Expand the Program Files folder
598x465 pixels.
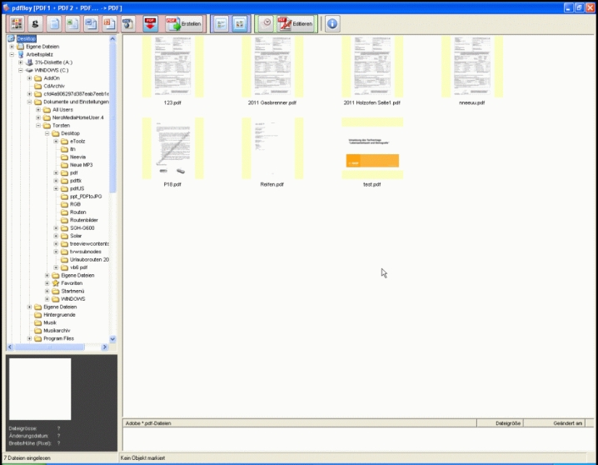[x=29, y=338]
